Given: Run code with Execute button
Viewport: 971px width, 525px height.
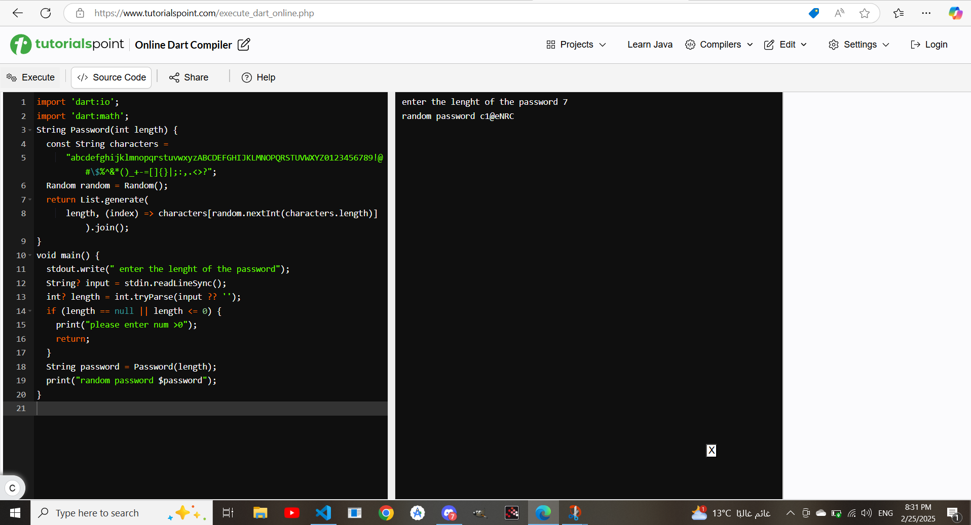Looking at the screenshot, I should [x=30, y=77].
